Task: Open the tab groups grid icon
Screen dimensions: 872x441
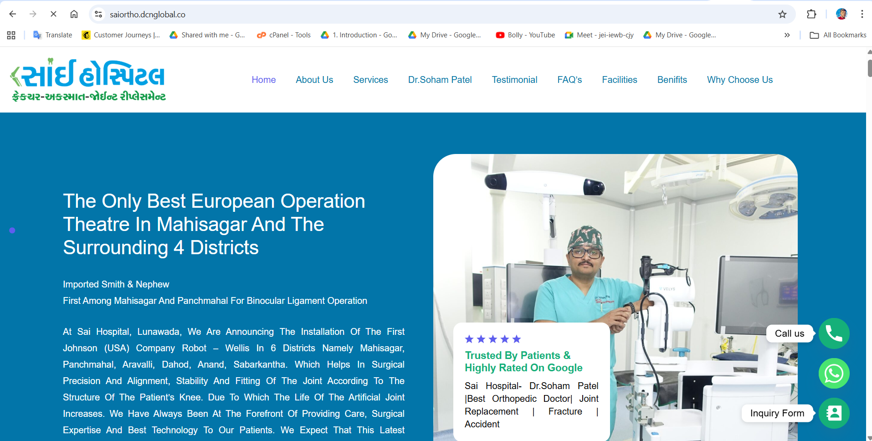Action: (11, 35)
